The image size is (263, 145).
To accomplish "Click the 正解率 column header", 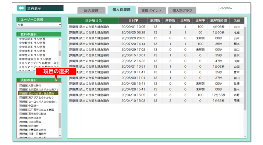I will tap(200, 21).
